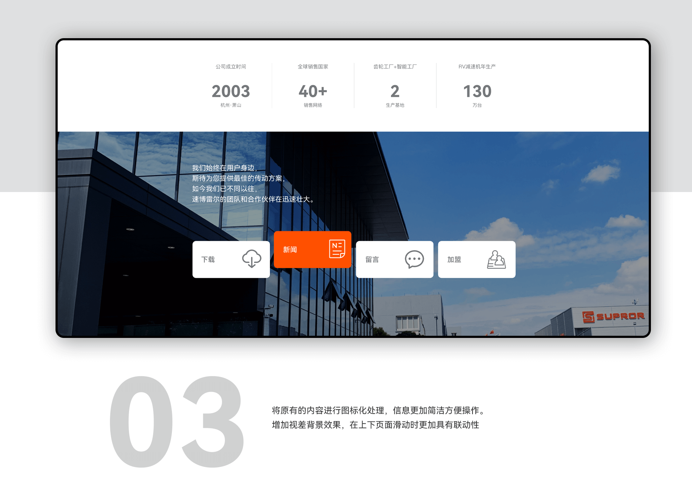Screen dimensions: 692x504
Task: Click the 40+ sales countries figure
Action: pyautogui.click(x=313, y=92)
